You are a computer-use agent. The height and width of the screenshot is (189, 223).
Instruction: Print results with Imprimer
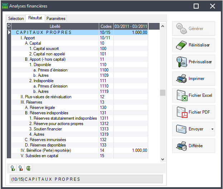[x=193, y=79]
